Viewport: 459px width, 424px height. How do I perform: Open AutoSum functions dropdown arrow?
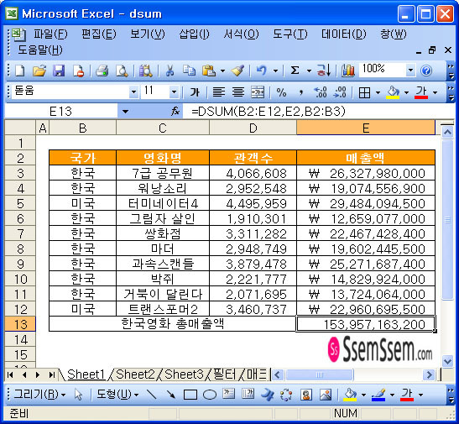tap(309, 71)
